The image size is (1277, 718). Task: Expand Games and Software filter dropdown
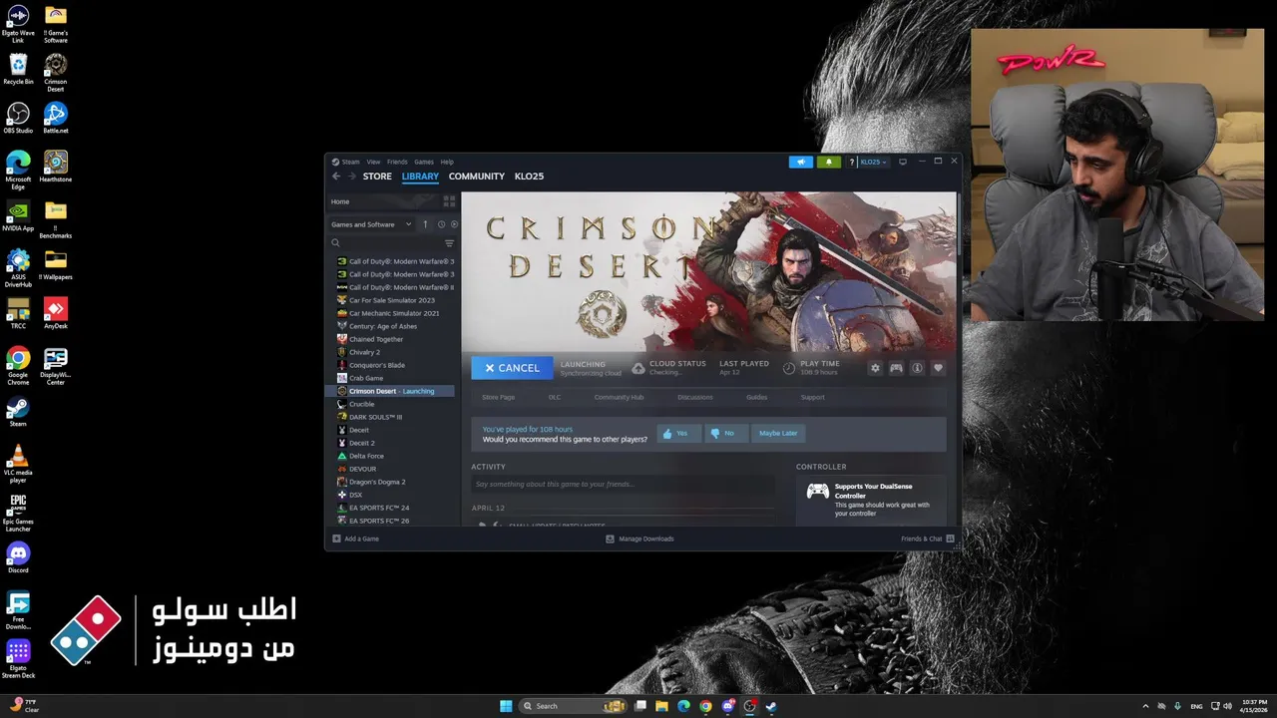[371, 224]
